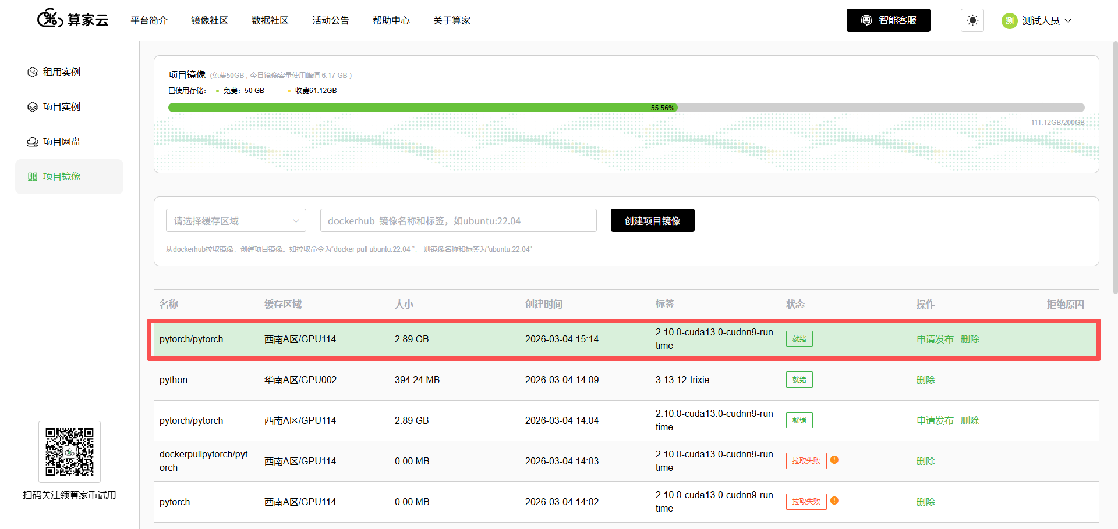Click the 名称 column header
The height and width of the screenshot is (529, 1118).
click(169, 304)
